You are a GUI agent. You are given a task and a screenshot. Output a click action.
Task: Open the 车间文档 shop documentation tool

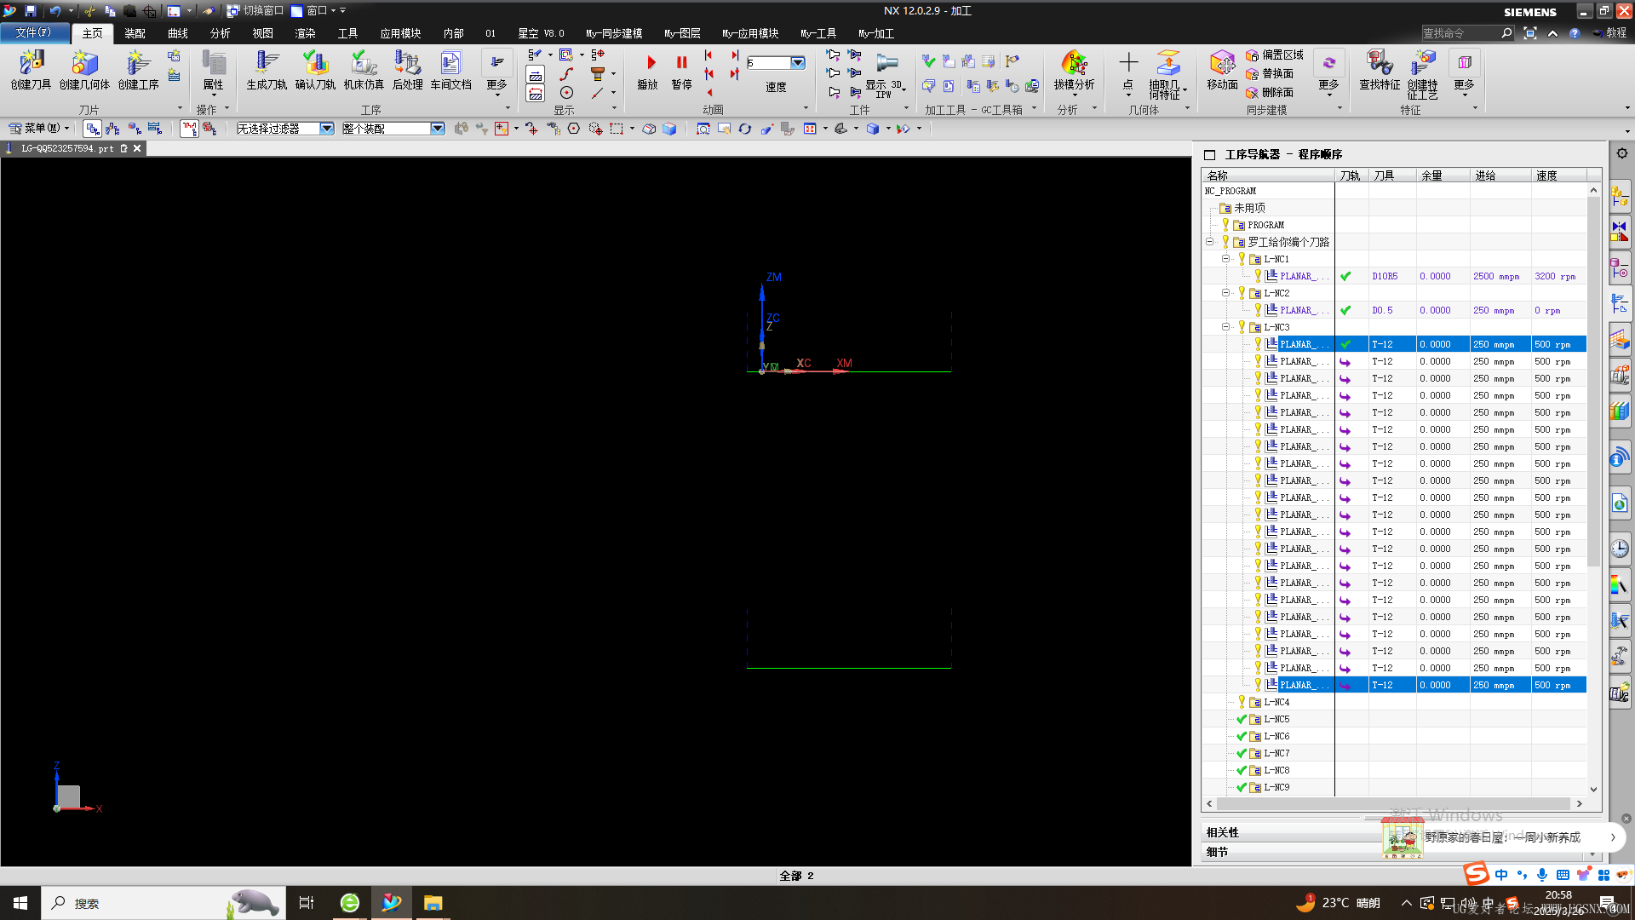pos(450,70)
